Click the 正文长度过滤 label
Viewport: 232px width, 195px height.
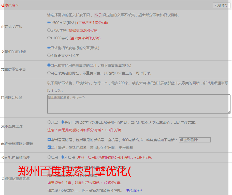pyautogui.click(x=11, y=26)
